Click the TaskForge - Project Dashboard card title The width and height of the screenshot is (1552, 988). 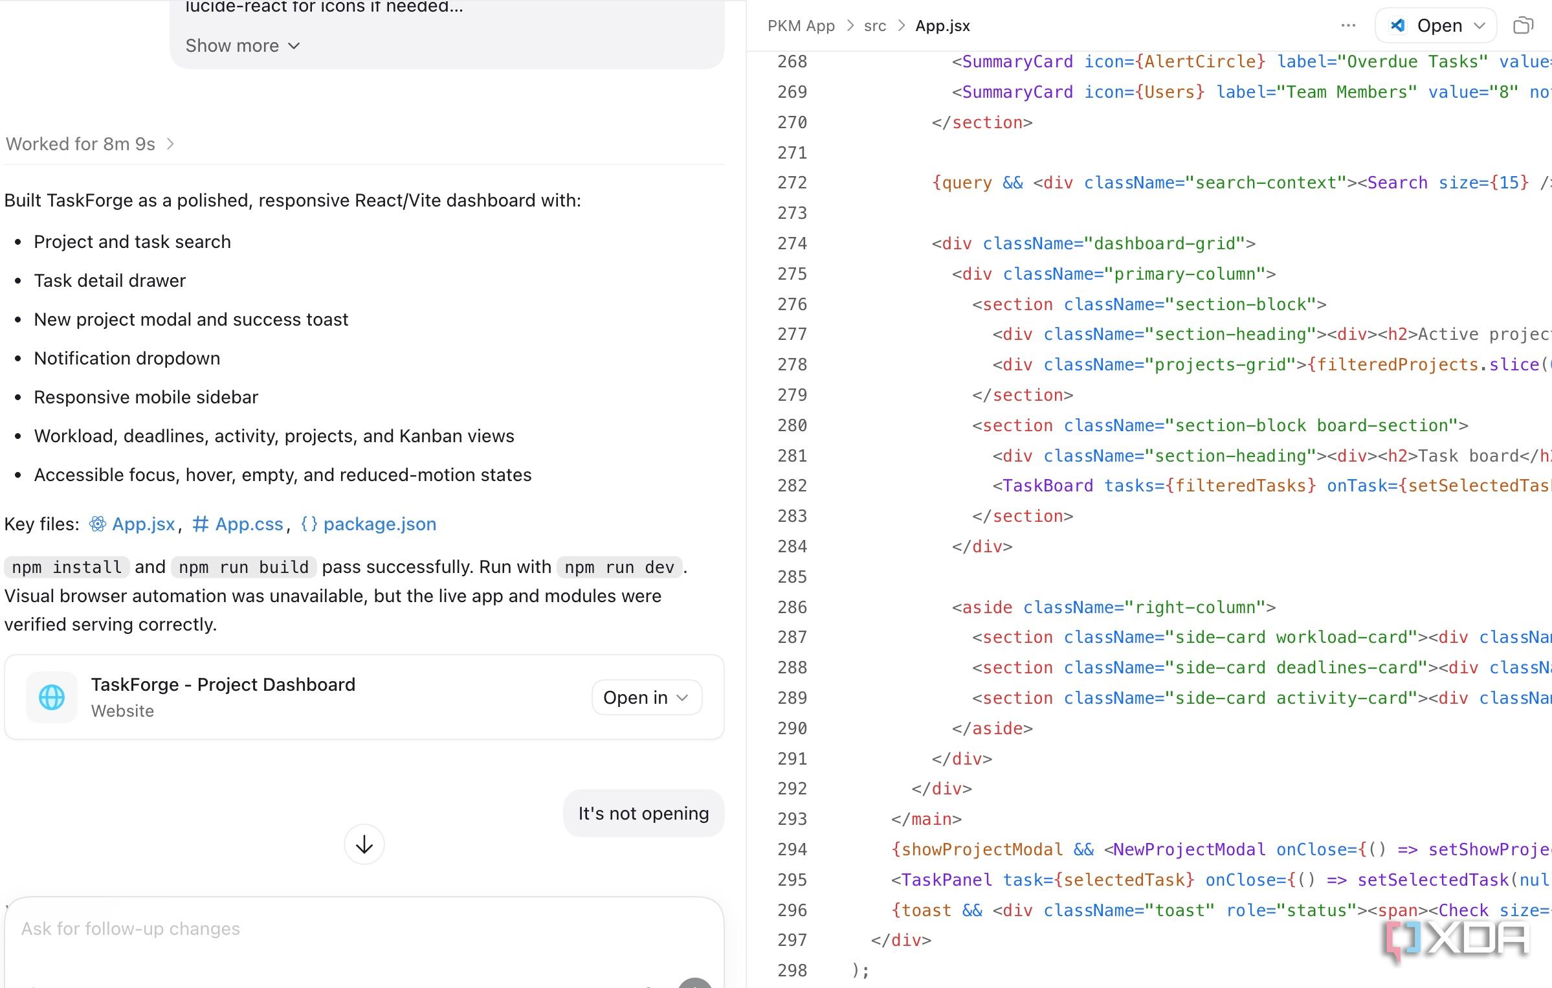[x=223, y=684]
